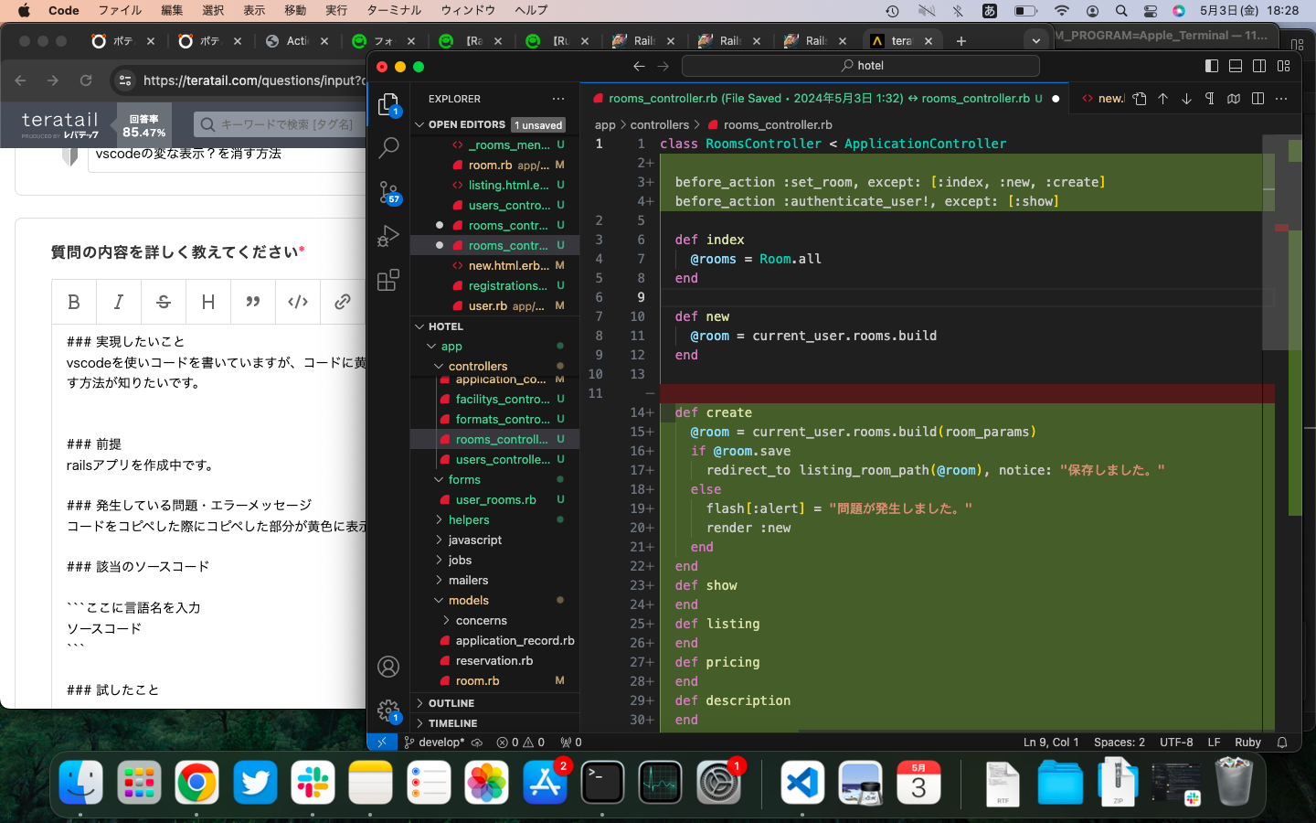Open the Manage gear icon in VS Code
The width and height of the screenshot is (1316, 823).
click(388, 711)
